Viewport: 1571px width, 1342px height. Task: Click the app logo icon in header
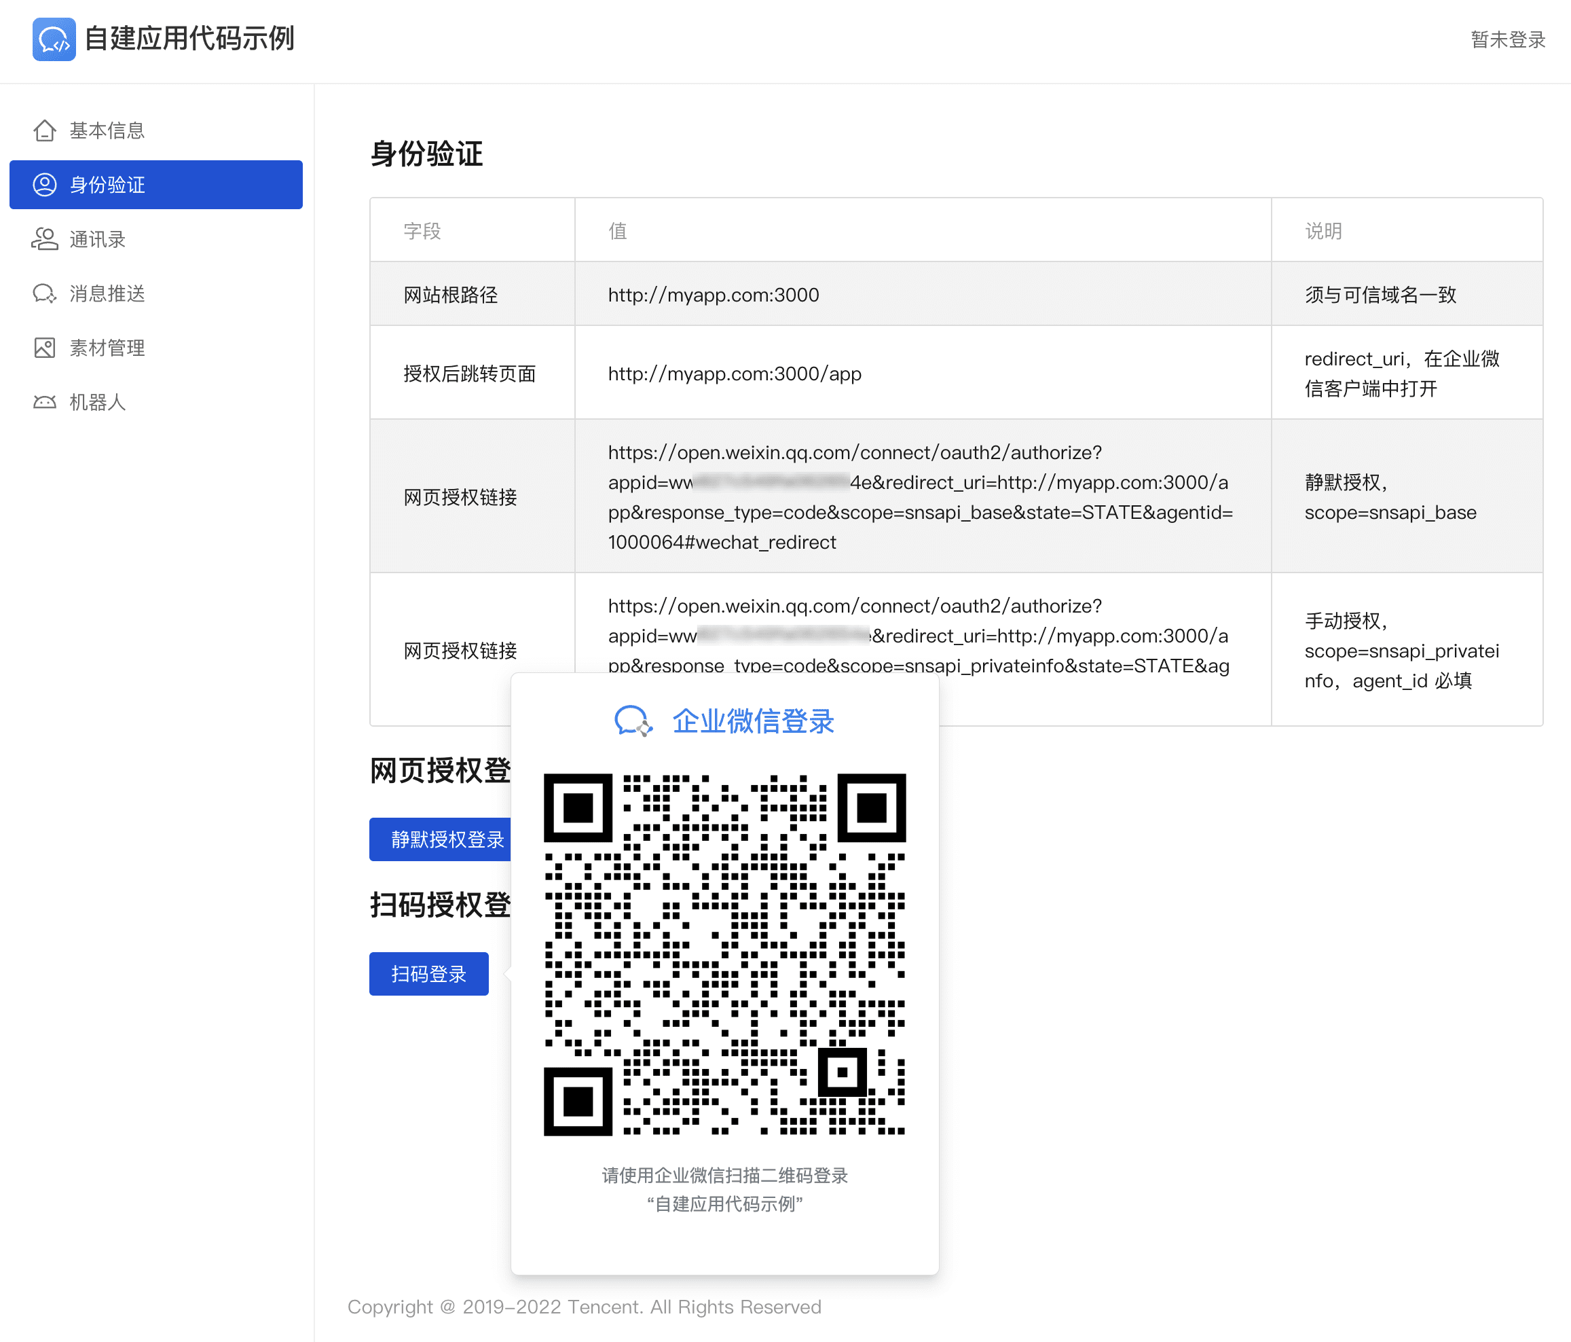54,39
